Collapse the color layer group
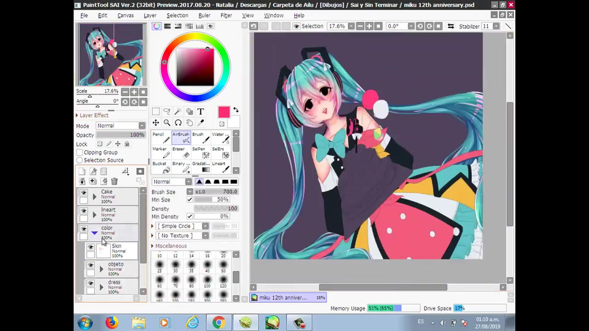The image size is (589, 331). coord(94,233)
